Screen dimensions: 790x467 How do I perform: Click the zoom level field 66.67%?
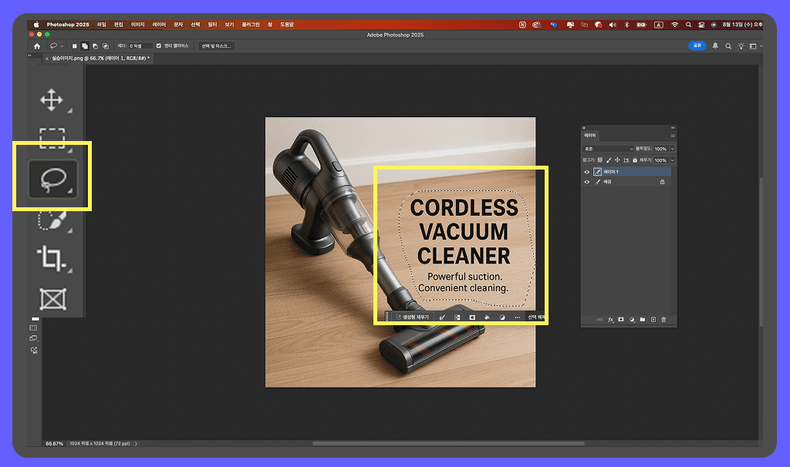coord(54,443)
